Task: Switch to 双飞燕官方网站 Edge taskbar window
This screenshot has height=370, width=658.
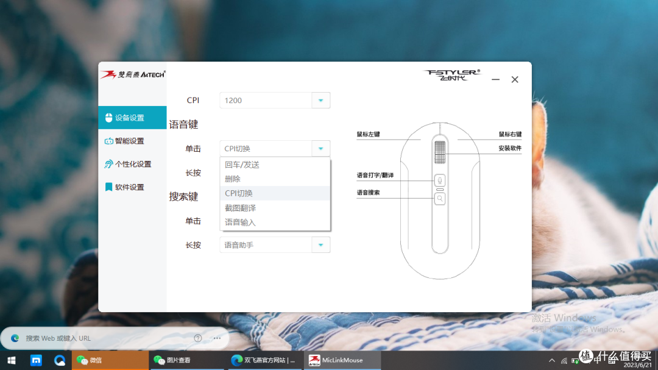Action: pyautogui.click(x=265, y=360)
